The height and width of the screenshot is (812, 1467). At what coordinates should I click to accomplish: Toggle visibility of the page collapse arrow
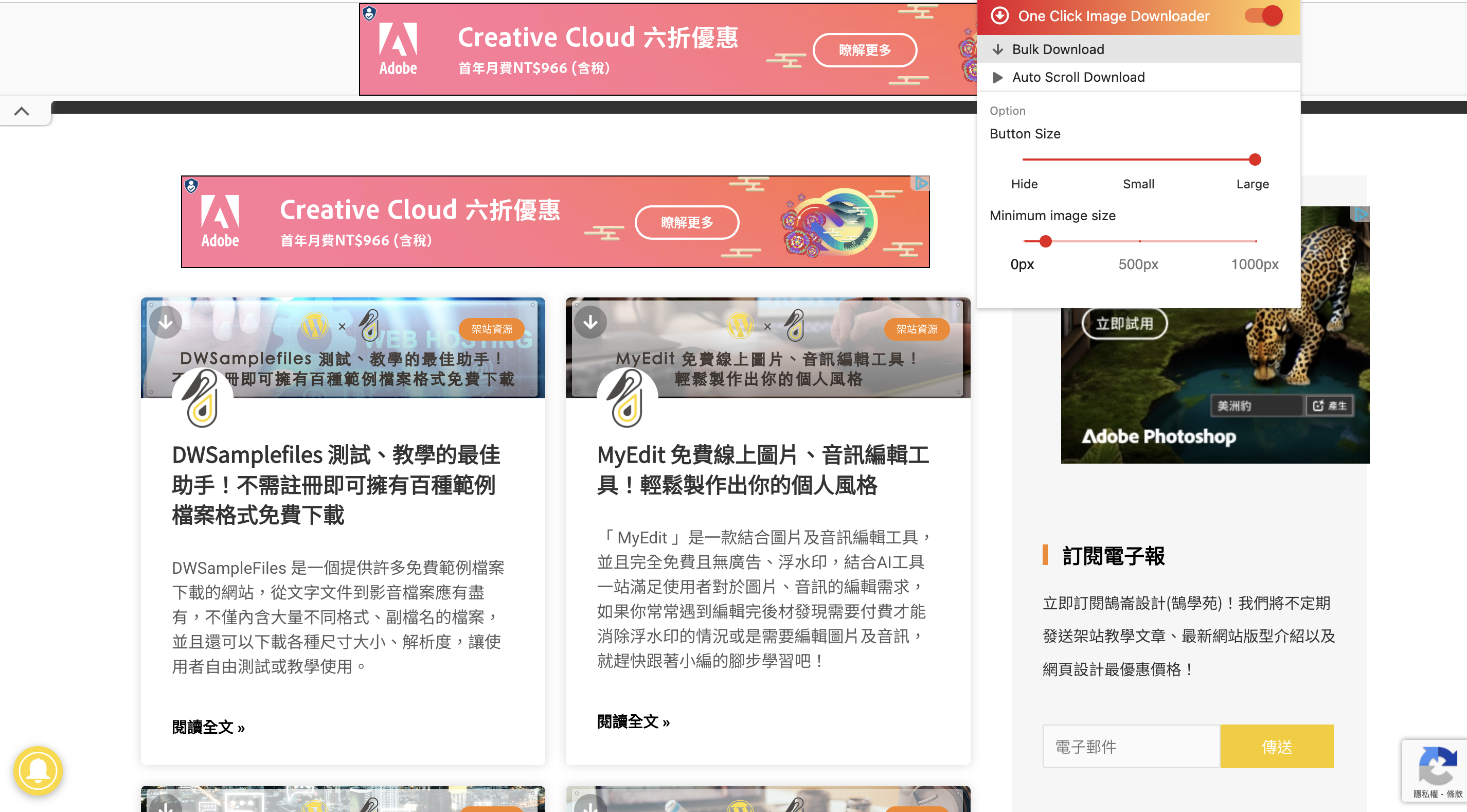(x=21, y=111)
